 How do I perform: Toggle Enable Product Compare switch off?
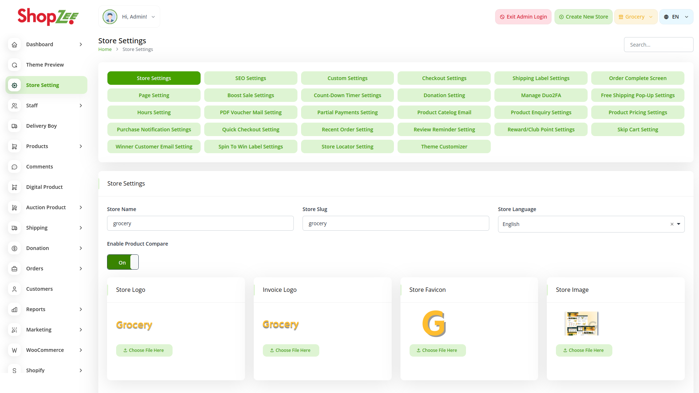tap(123, 262)
